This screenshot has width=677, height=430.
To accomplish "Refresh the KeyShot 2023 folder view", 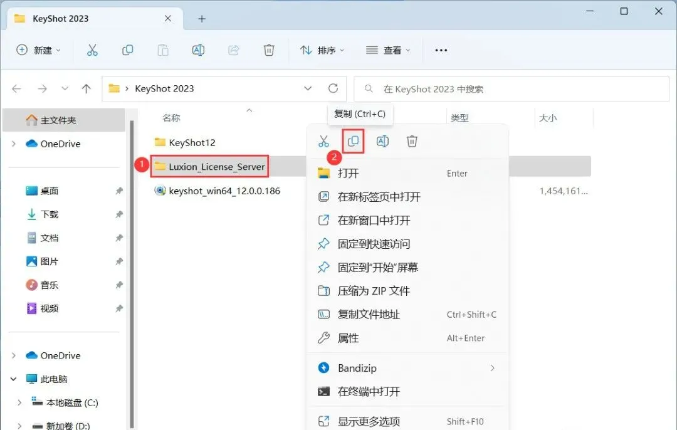I will [x=333, y=88].
